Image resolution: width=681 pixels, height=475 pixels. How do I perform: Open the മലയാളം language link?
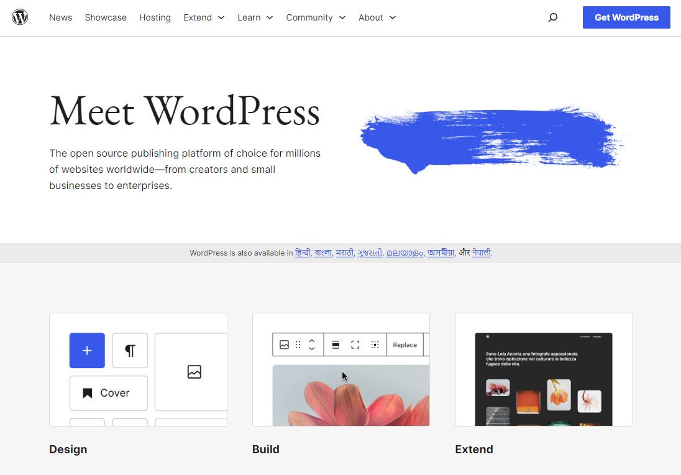[404, 252]
